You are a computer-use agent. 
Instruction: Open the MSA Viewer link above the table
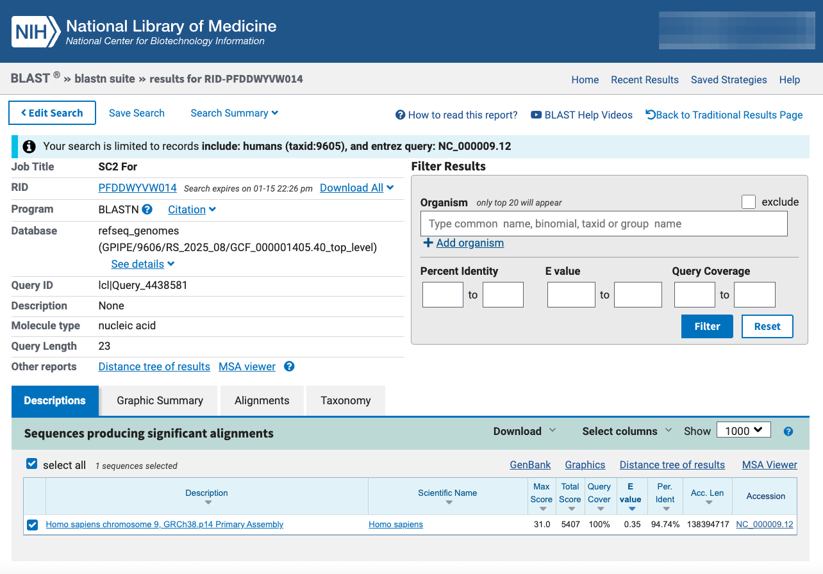[770, 464]
